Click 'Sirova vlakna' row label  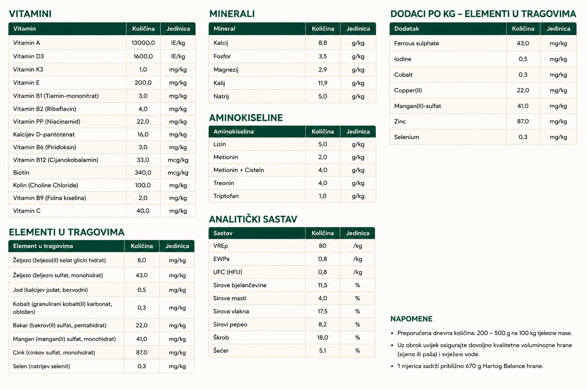click(231, 311)
